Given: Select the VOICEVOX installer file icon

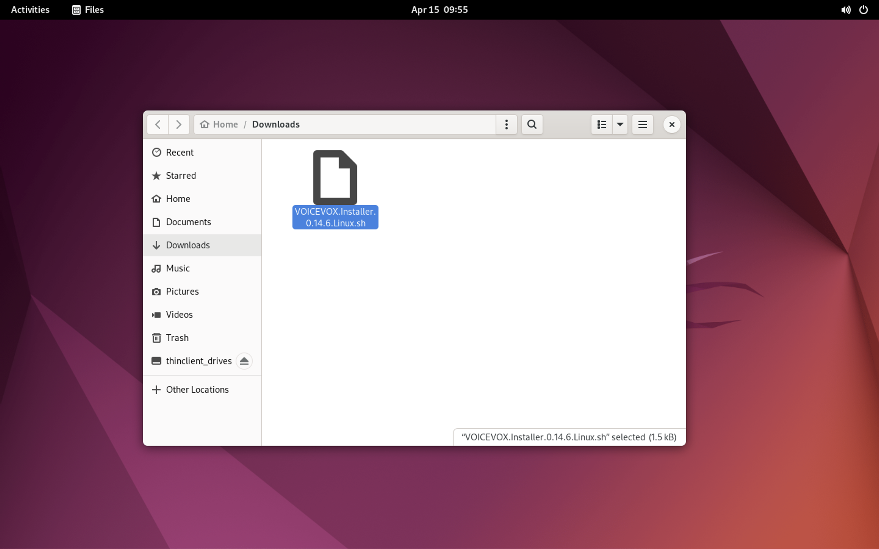Looking at the screenshot, I should 335,178.
